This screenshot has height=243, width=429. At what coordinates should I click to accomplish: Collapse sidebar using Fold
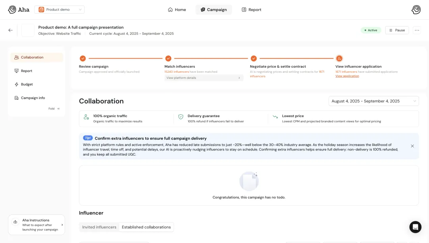point(54,108)
